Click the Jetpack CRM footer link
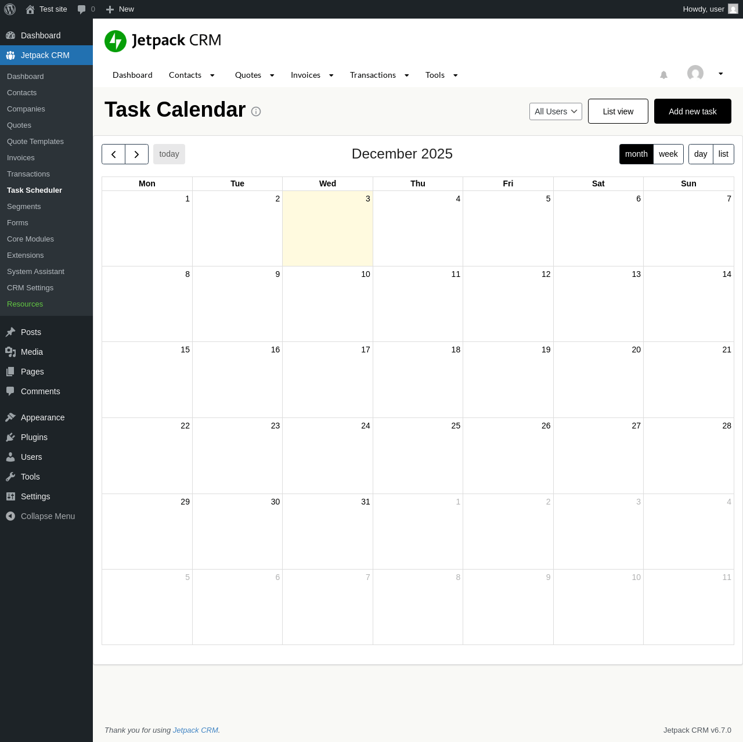 pos(196,730)
